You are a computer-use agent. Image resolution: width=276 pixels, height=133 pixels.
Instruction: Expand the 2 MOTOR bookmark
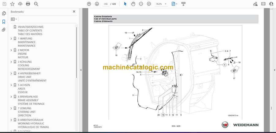pyautogui.click(x=11, y=50)
